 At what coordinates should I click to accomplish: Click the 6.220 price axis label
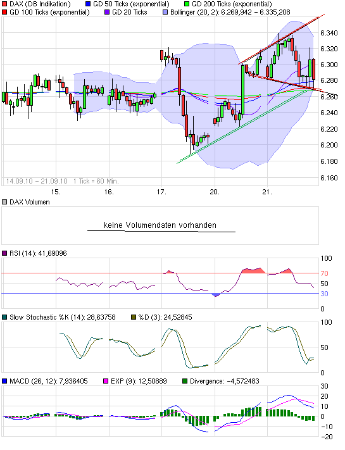coord(329,129)
